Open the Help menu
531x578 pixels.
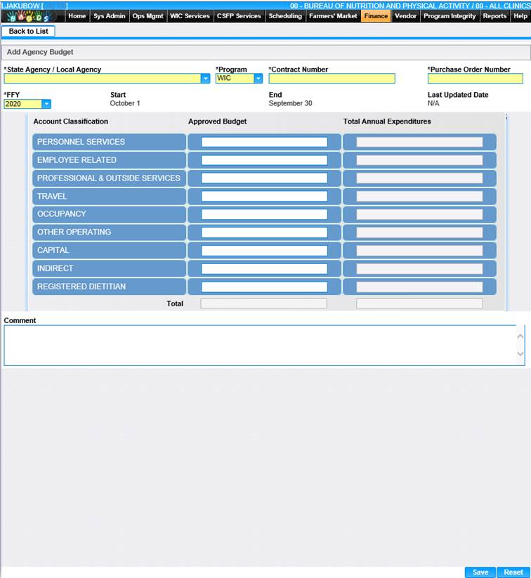pos(520,16)
